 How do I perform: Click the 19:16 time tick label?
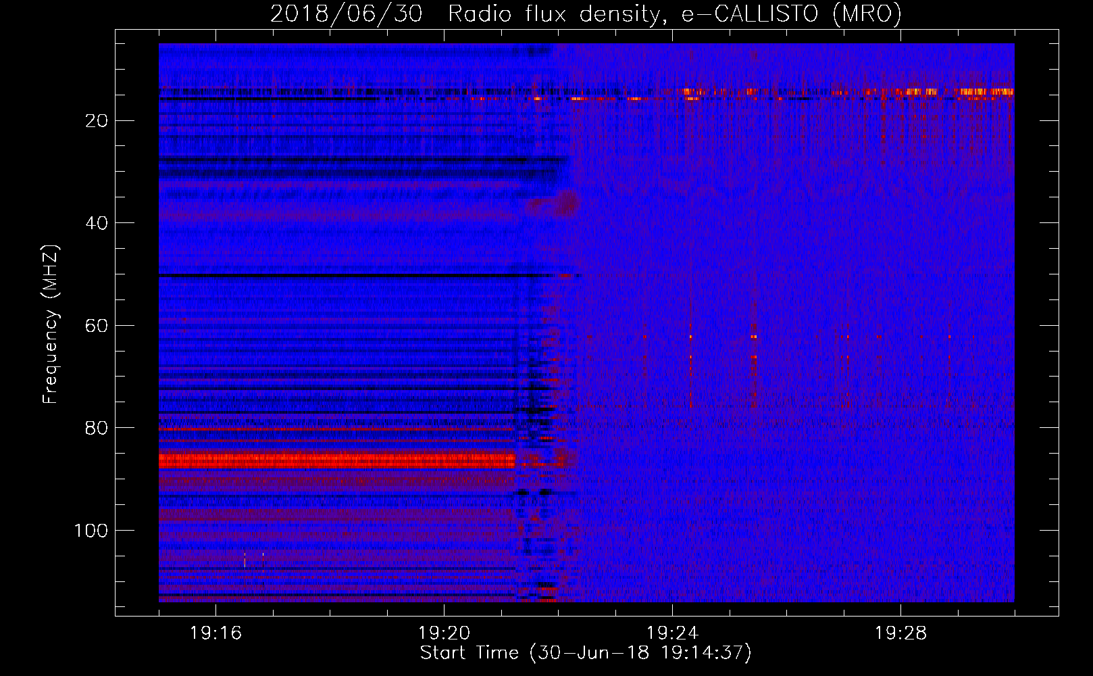(215, 633)
